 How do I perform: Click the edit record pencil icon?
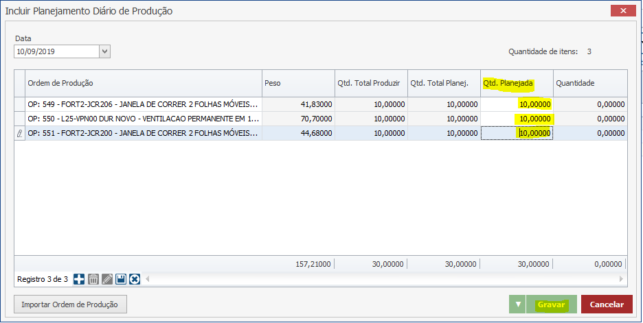click(x=107, y=279)
